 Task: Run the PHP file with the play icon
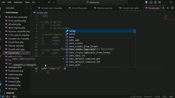[x=168, y=8]
